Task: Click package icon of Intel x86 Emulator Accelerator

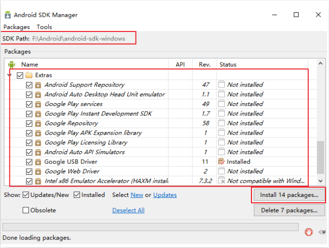Action: tap(38, 181)
